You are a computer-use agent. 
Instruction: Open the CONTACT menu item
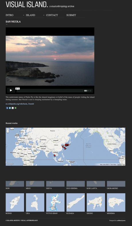[52, 15]
